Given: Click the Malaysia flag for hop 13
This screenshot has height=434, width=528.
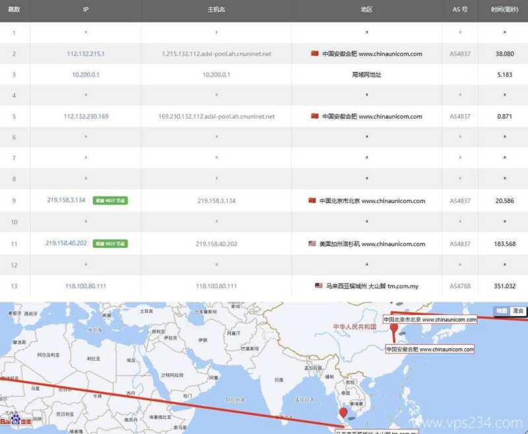Looking at the screenshot, I should pos(319,286).
